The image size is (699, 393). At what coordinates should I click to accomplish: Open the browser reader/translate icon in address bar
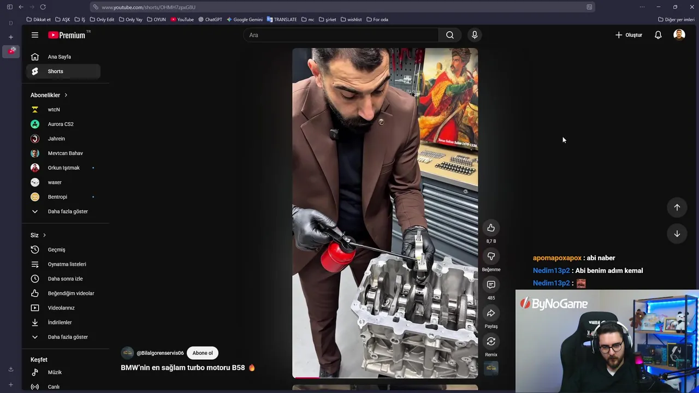point(589,7)
